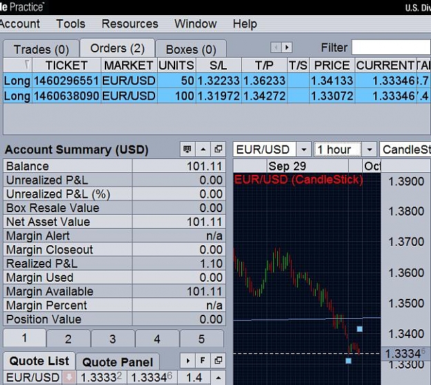Detach the Account Summary panel
Screen dimensions: 431x385
coord(218,149)
